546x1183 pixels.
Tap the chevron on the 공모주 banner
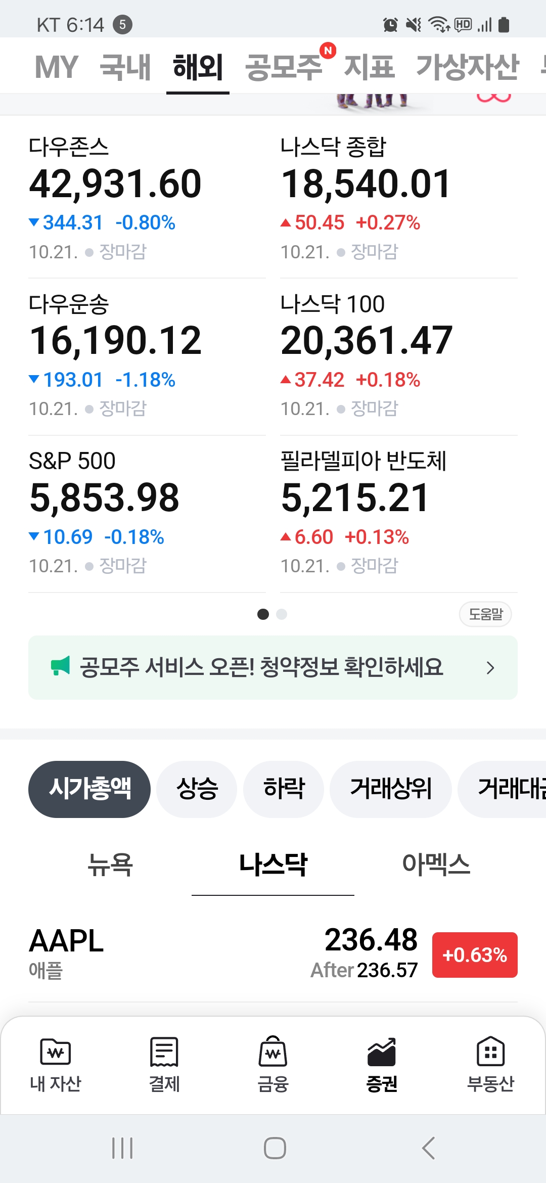(490, 668)
